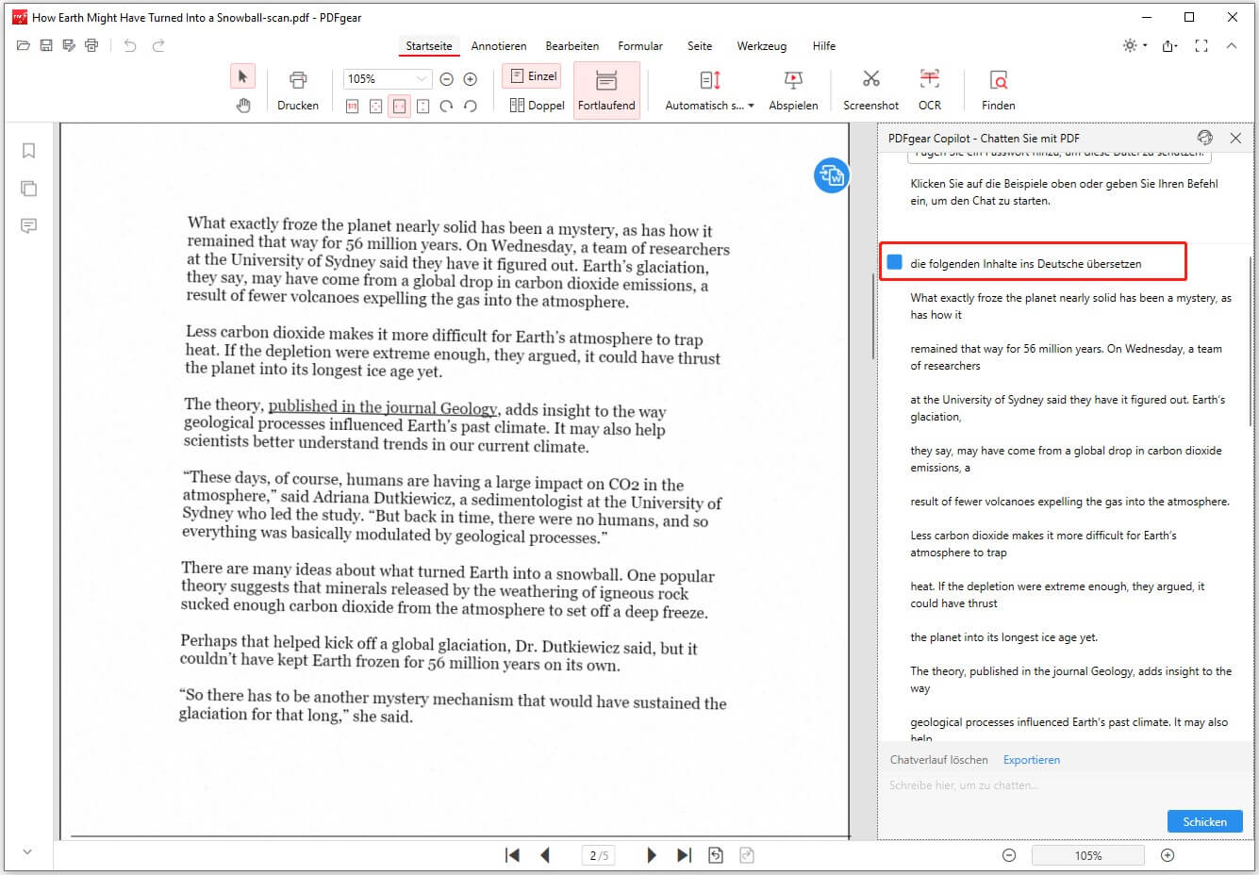Expand the Automatisch scrollen dropdown

coord(748,105)
